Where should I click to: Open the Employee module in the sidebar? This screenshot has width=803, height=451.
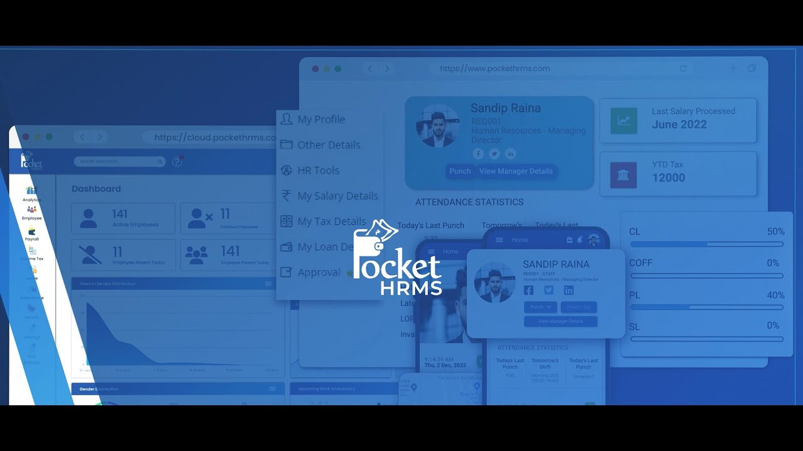pyautogui.click(x=31, y=213)
